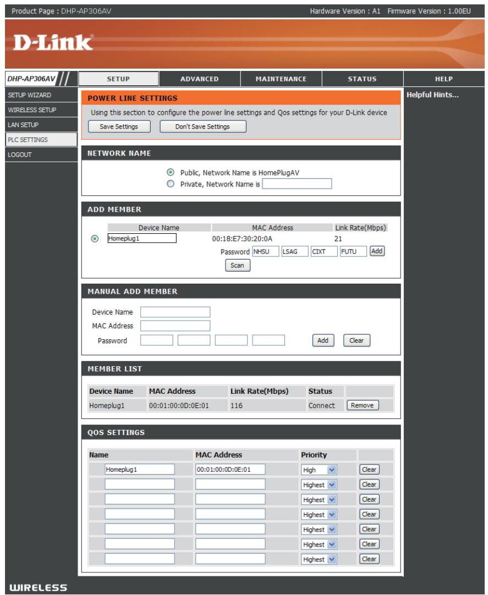Image resolution: width=488 pixels, height=595 pixels.
Task: Click Clear on the sixth QoS row
Action: [369, 544]
